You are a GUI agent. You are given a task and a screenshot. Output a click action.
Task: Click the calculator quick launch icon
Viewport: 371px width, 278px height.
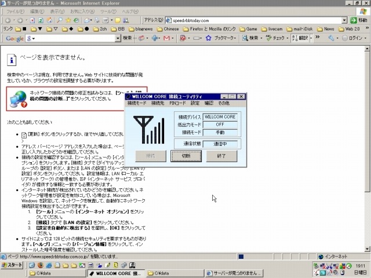90,265
